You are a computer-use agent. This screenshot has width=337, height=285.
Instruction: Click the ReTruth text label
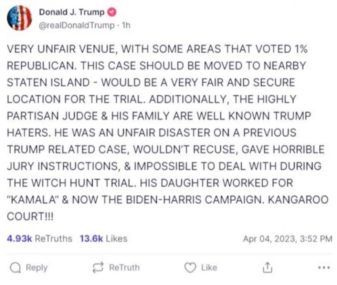pos(124,267)
